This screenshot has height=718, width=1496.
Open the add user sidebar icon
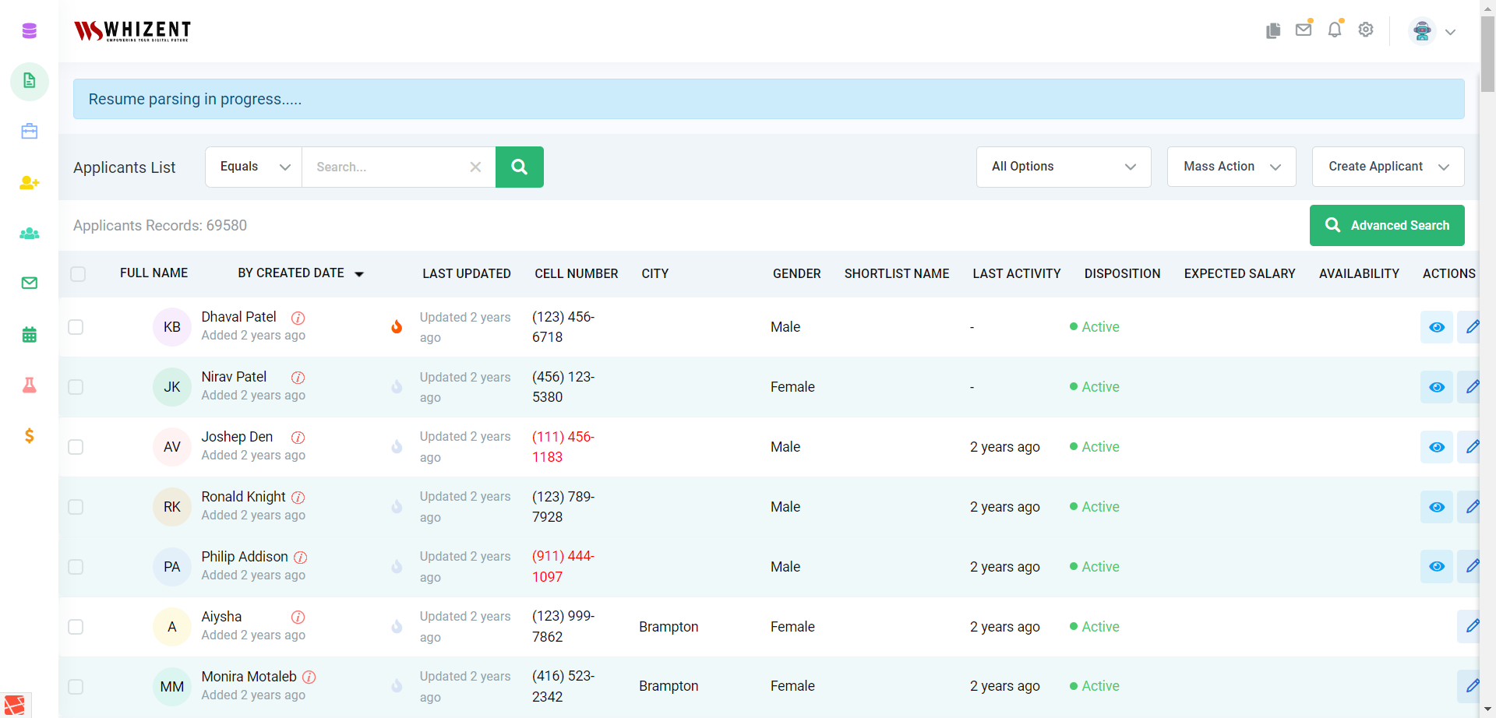(30, 182)
